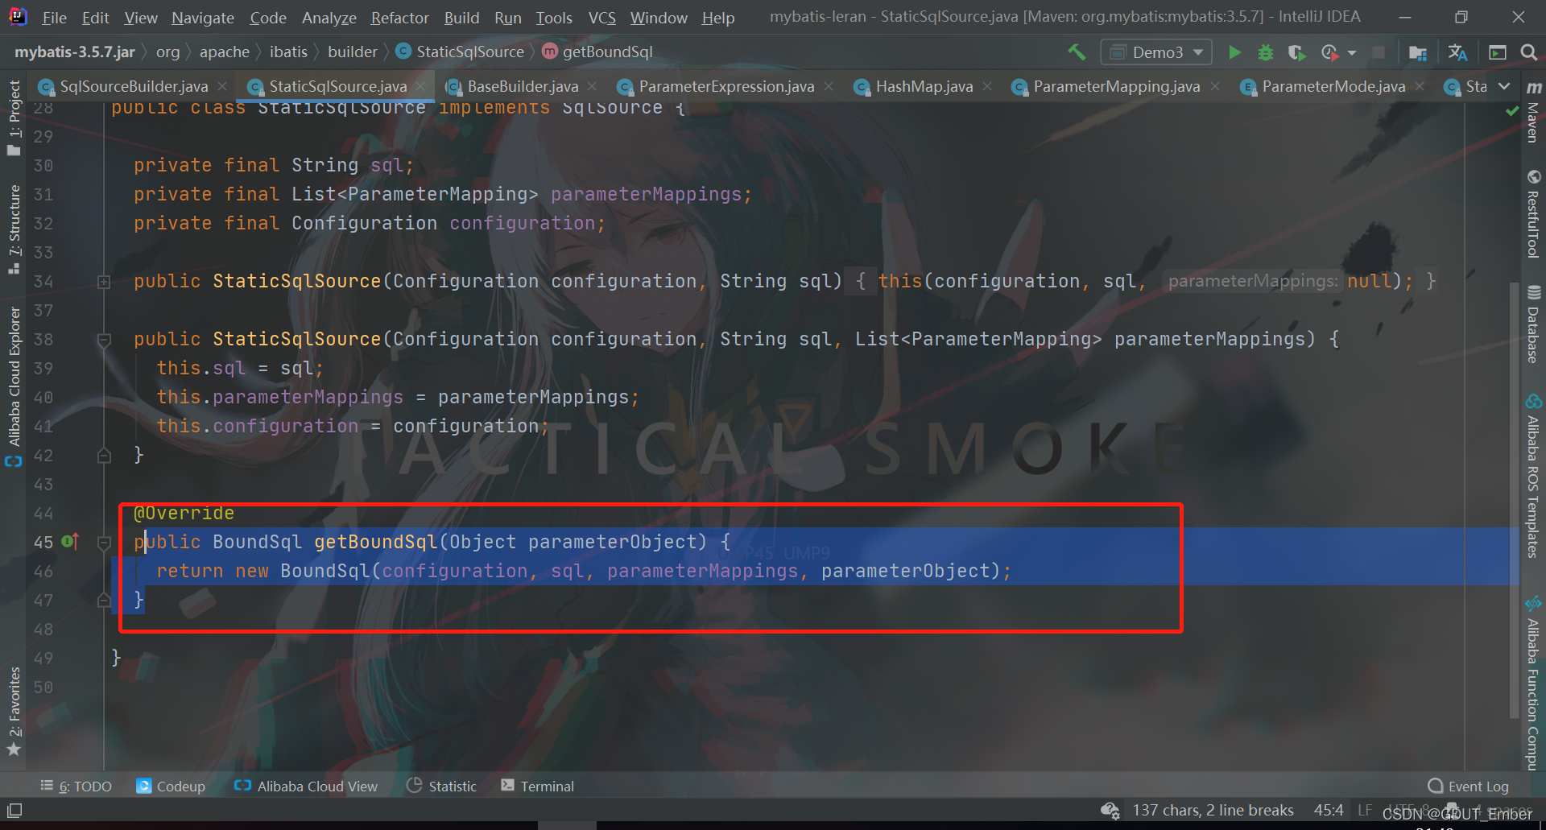Open the profiler run icon

pyautogui.click(x=1329, y=52)
